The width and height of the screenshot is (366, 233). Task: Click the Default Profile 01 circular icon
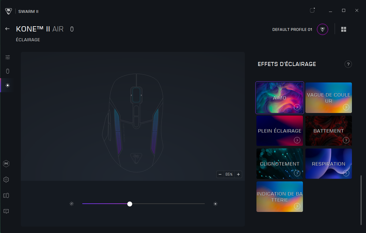(x=322, y=29)
